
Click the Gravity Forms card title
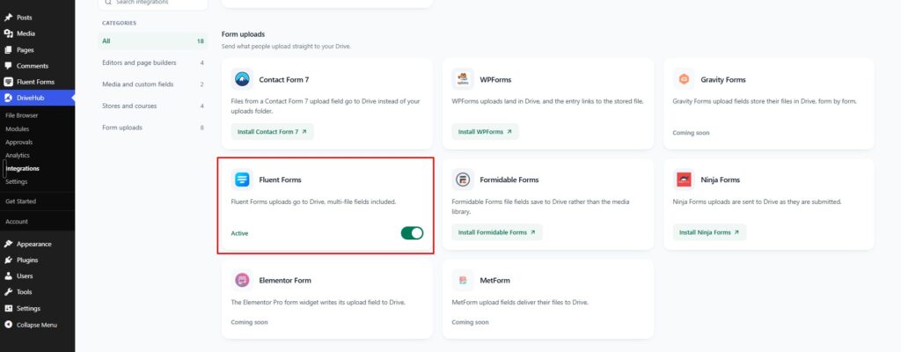tap(723, 80)
